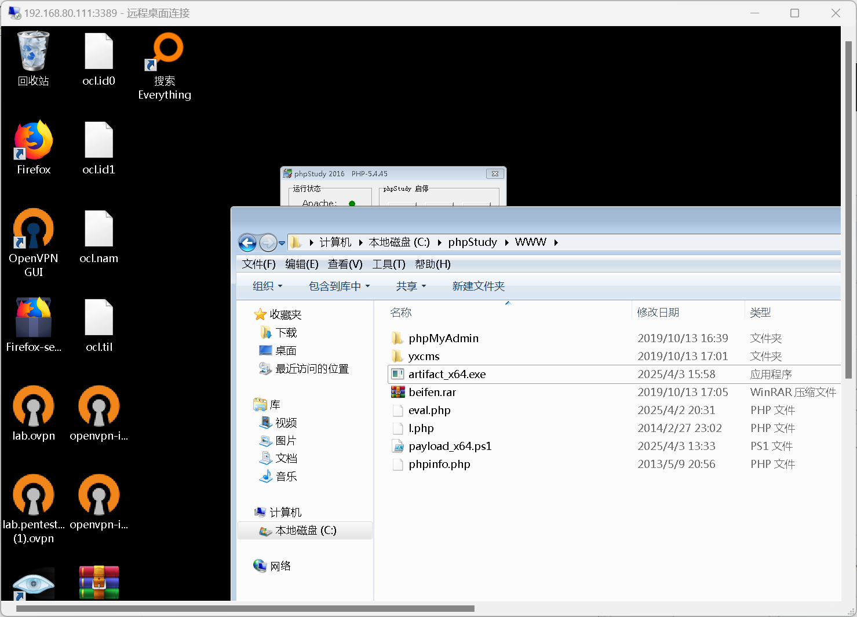Image resolution: width=857 pixels, height=617 pixels.
Task: Expand the arrow after 计算机 breadcrumb
Action: pos(360,242)
